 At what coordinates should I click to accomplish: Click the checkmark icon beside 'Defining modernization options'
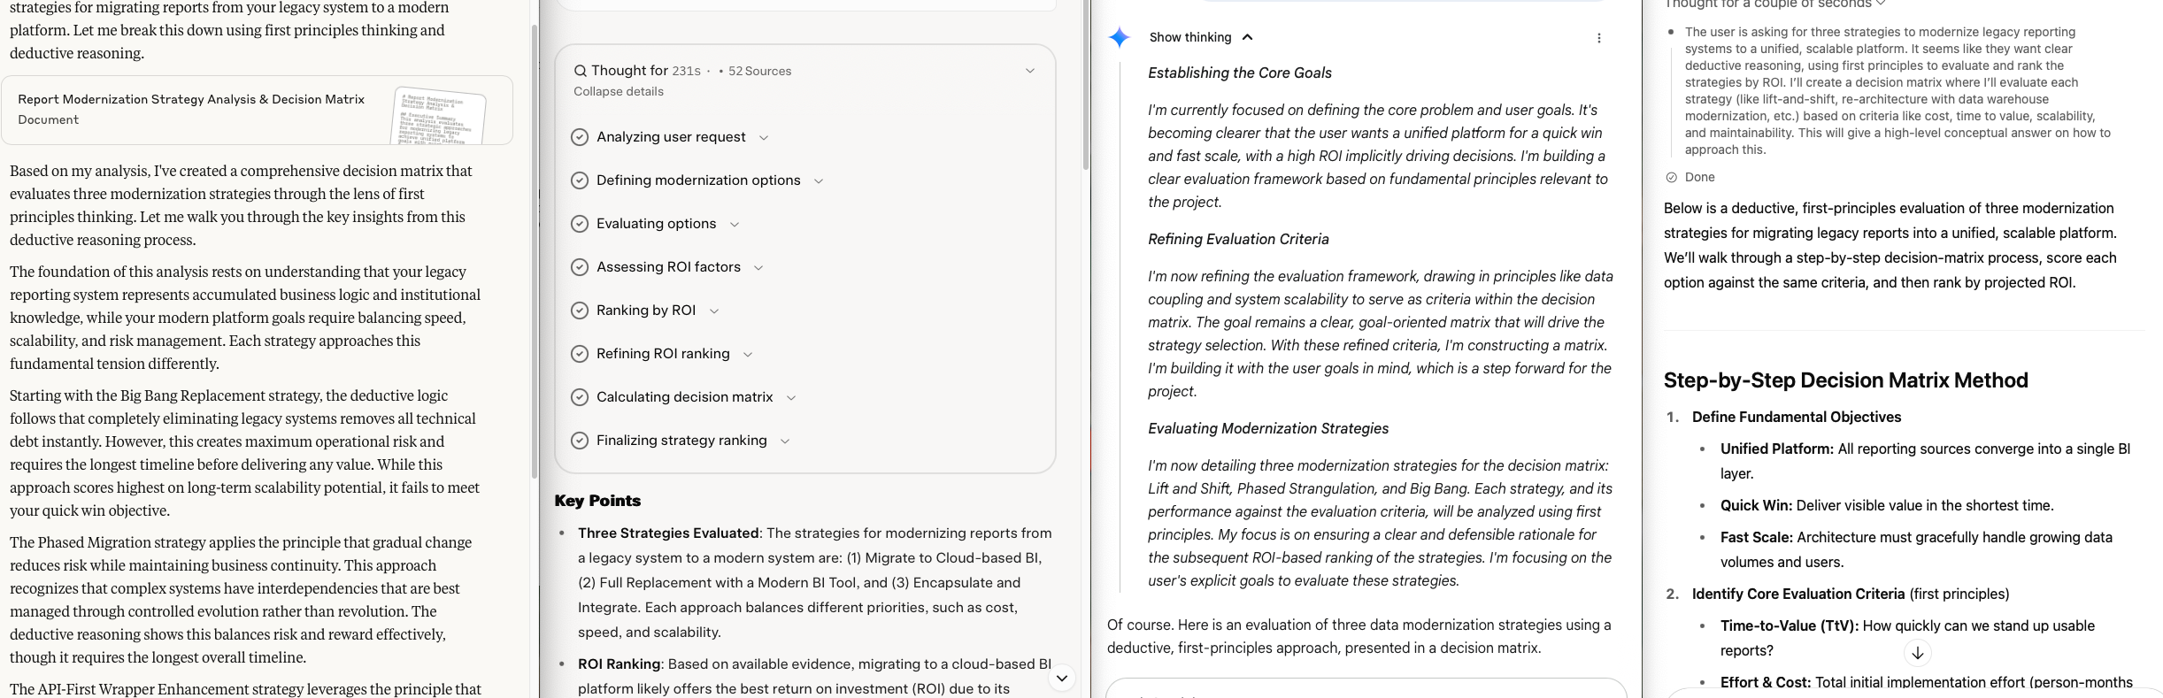pos(580,180)
